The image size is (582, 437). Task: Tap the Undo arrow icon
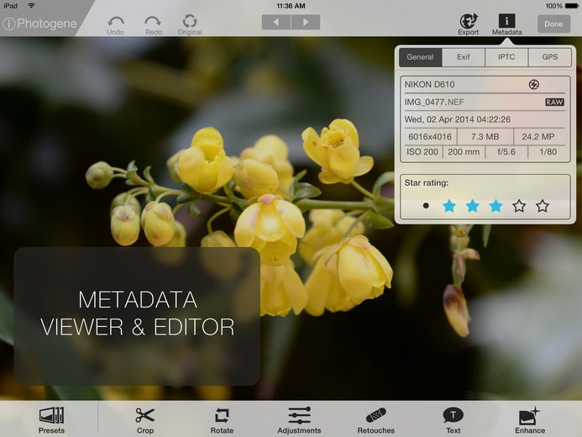pos(115,22)
